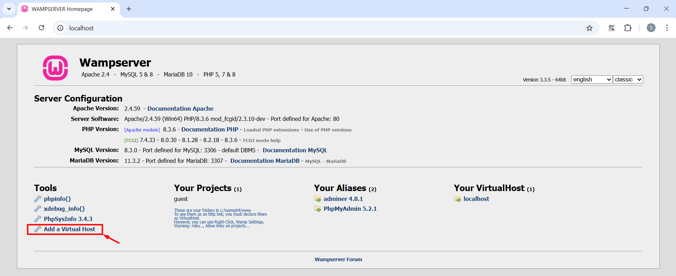Screen dimensions: 676x276
Task: Expand the tab search chevron
Action: tap(9, 9)
